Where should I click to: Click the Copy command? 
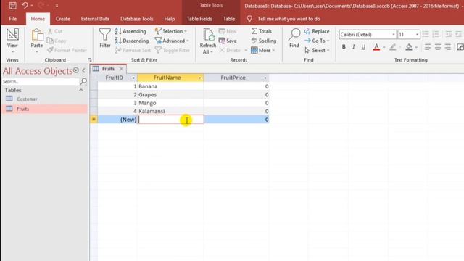click(57, 41)
